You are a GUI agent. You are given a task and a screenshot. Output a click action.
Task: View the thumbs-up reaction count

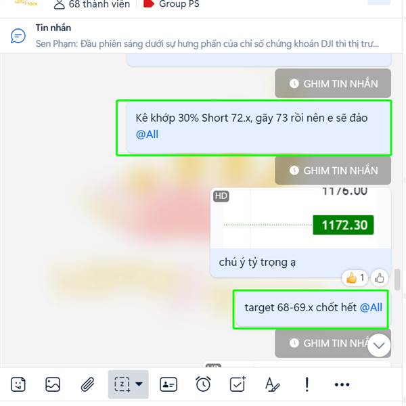click(355, 278)
